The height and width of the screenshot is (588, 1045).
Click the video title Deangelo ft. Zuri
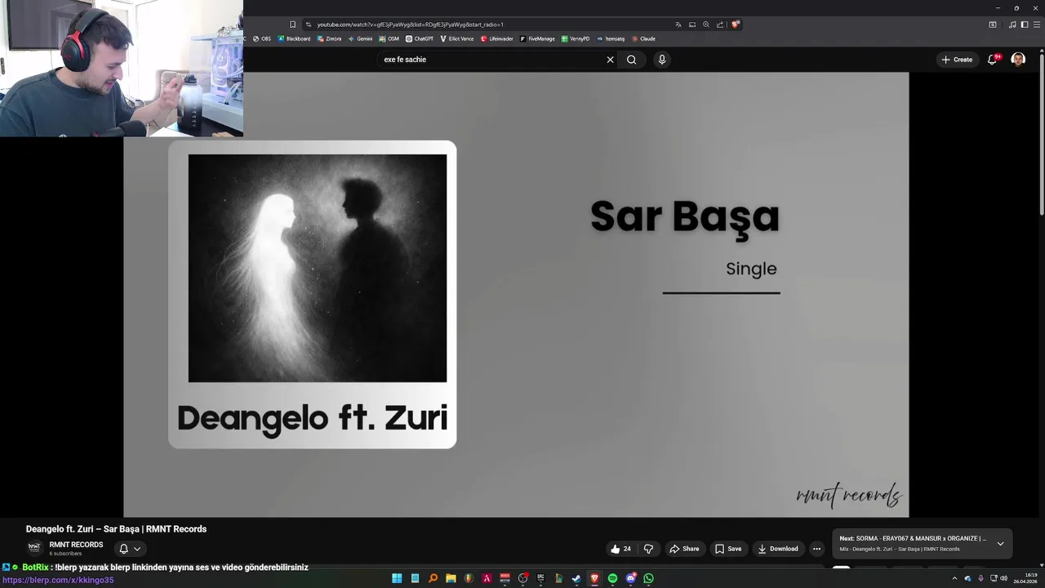[116, 529]
